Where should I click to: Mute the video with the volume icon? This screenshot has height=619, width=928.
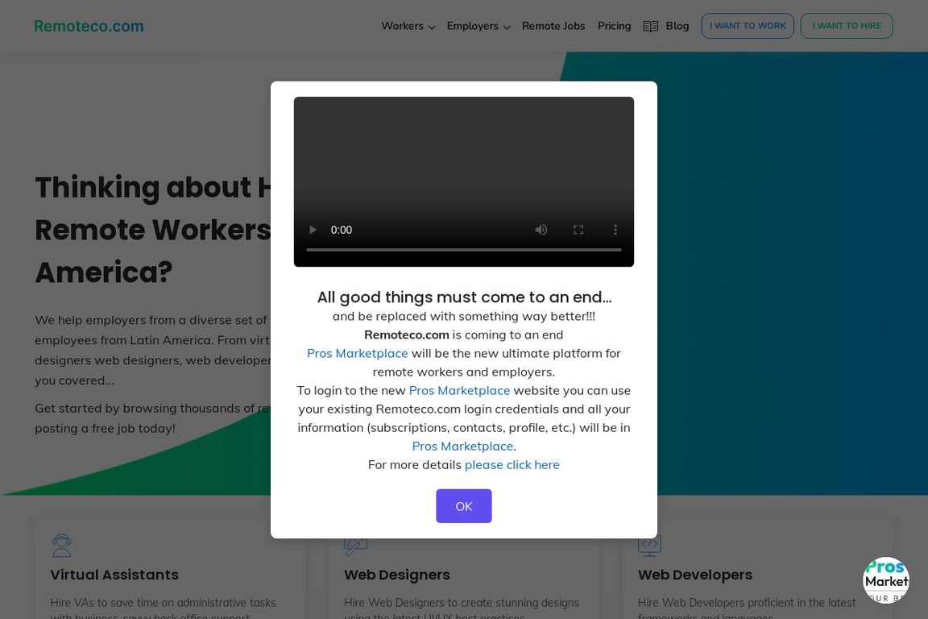pyautogui.click(x=541, y=230)
